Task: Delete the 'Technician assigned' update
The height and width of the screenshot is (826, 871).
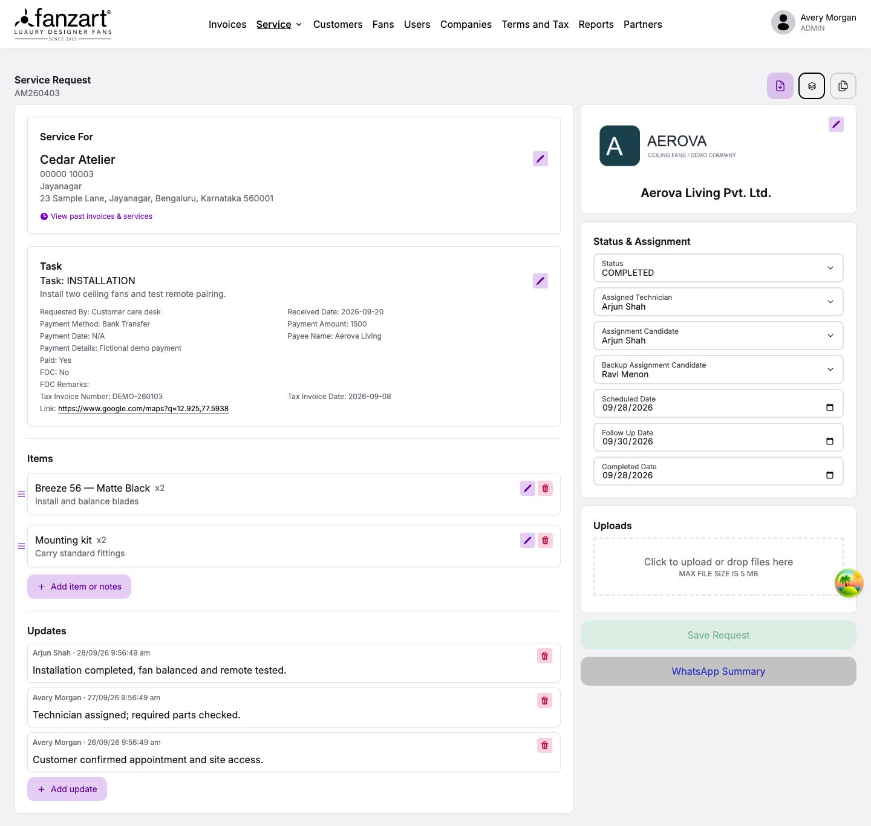Action: point(544,700)
